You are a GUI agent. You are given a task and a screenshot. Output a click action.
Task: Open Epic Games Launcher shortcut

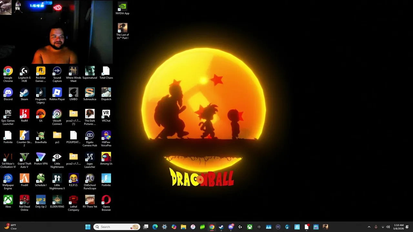point(8,118)
